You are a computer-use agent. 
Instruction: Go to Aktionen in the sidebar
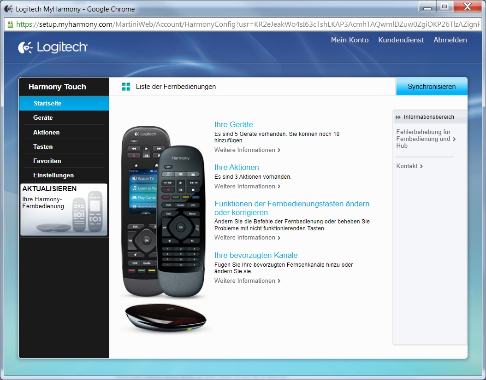(46, 132)
